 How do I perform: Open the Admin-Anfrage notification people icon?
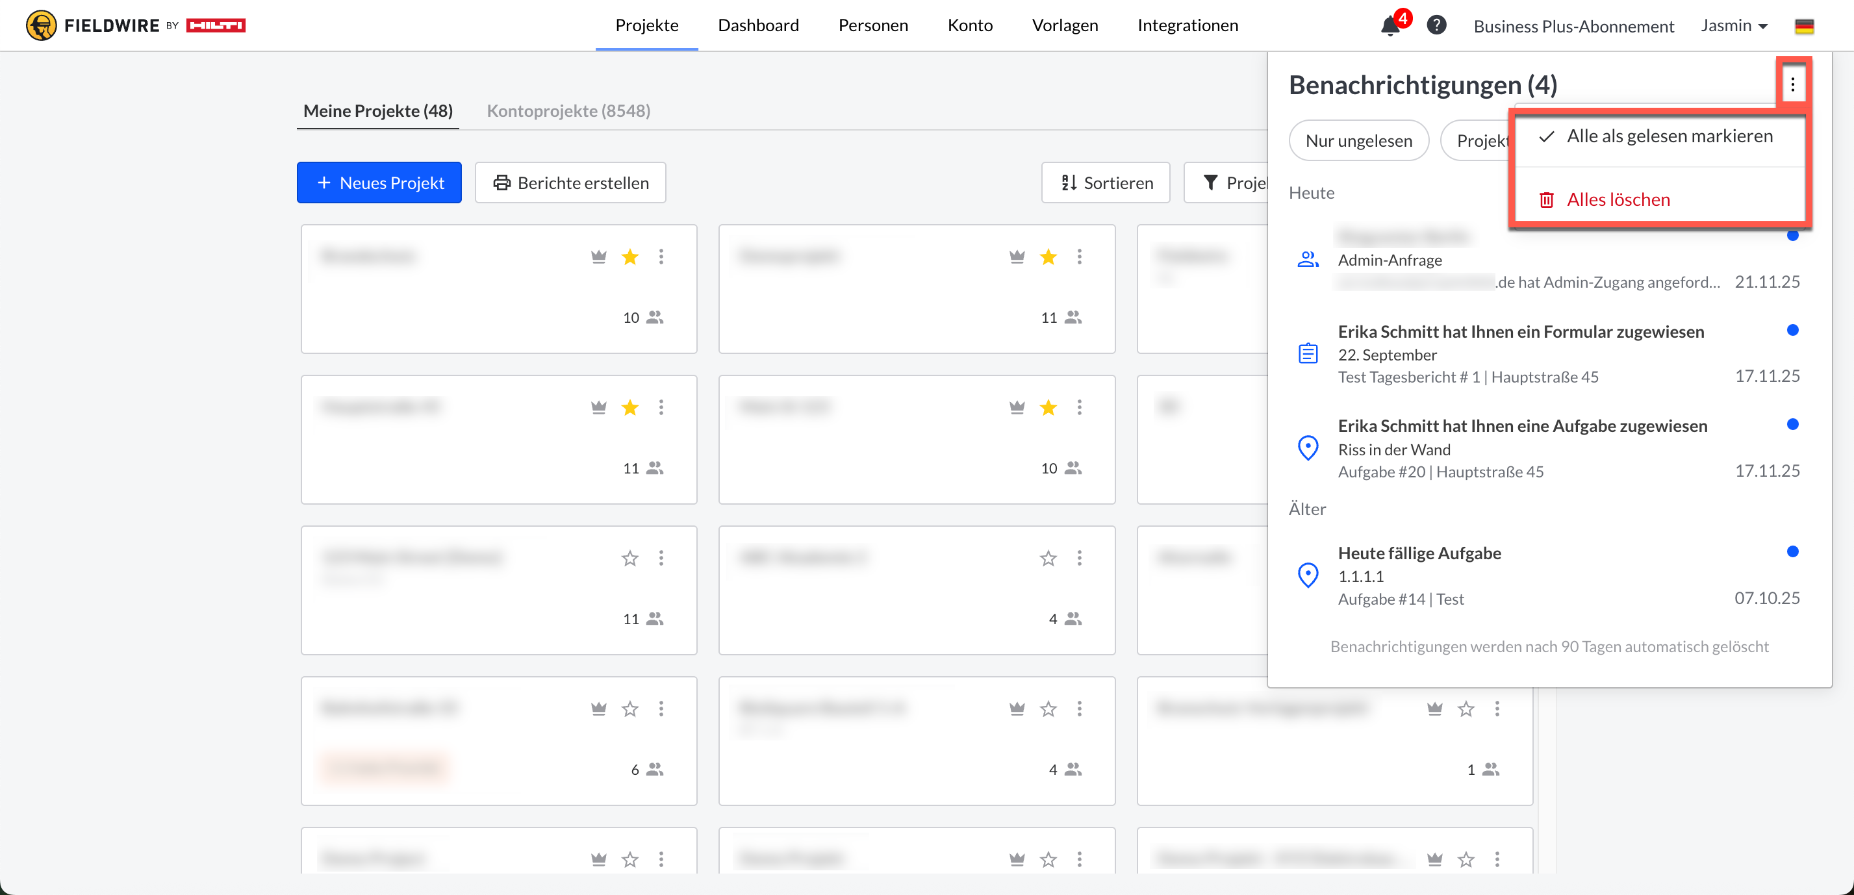[1308, 260]
